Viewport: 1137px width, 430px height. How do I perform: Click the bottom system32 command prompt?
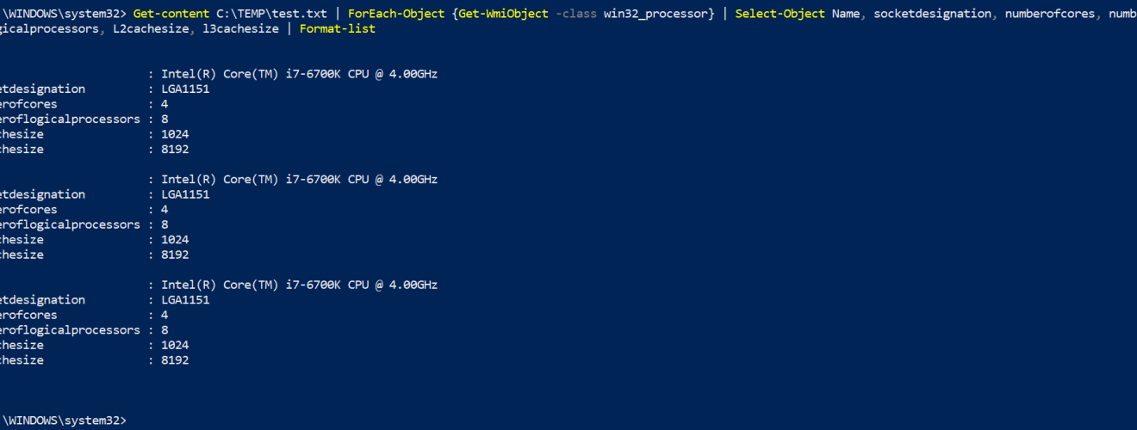[x=63, y=421]
